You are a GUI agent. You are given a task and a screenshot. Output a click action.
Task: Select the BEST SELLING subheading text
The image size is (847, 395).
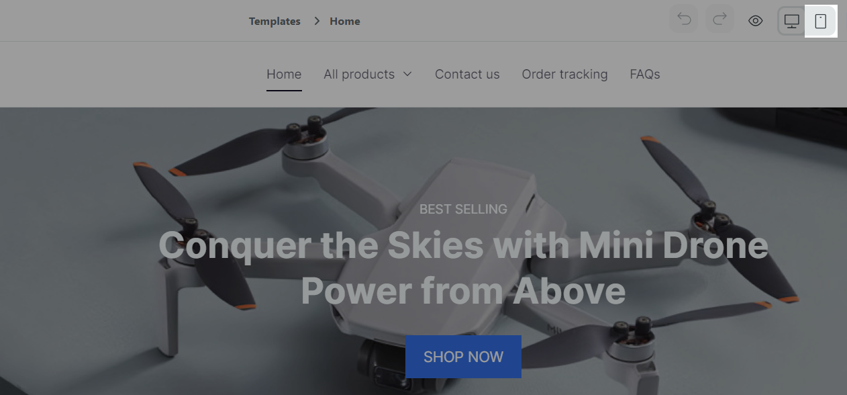point(463,210)
